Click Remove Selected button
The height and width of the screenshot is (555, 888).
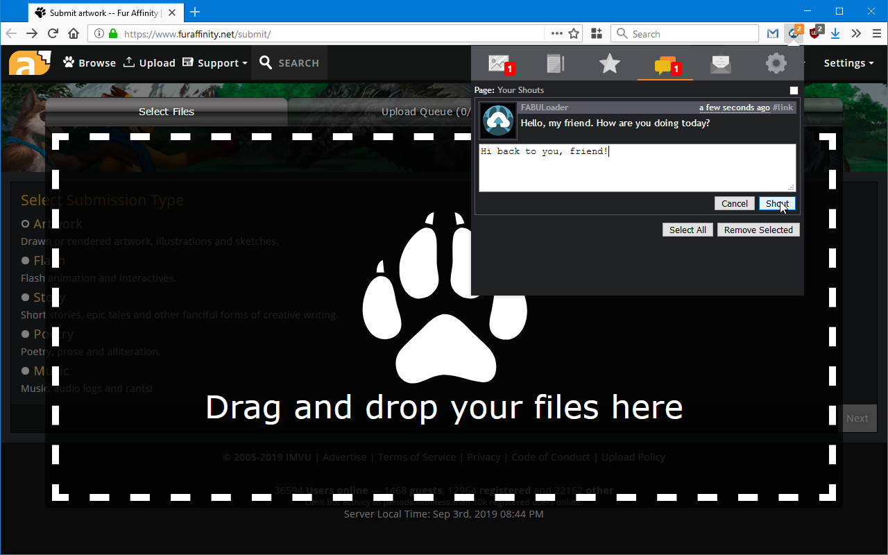(x=758, y=230)
